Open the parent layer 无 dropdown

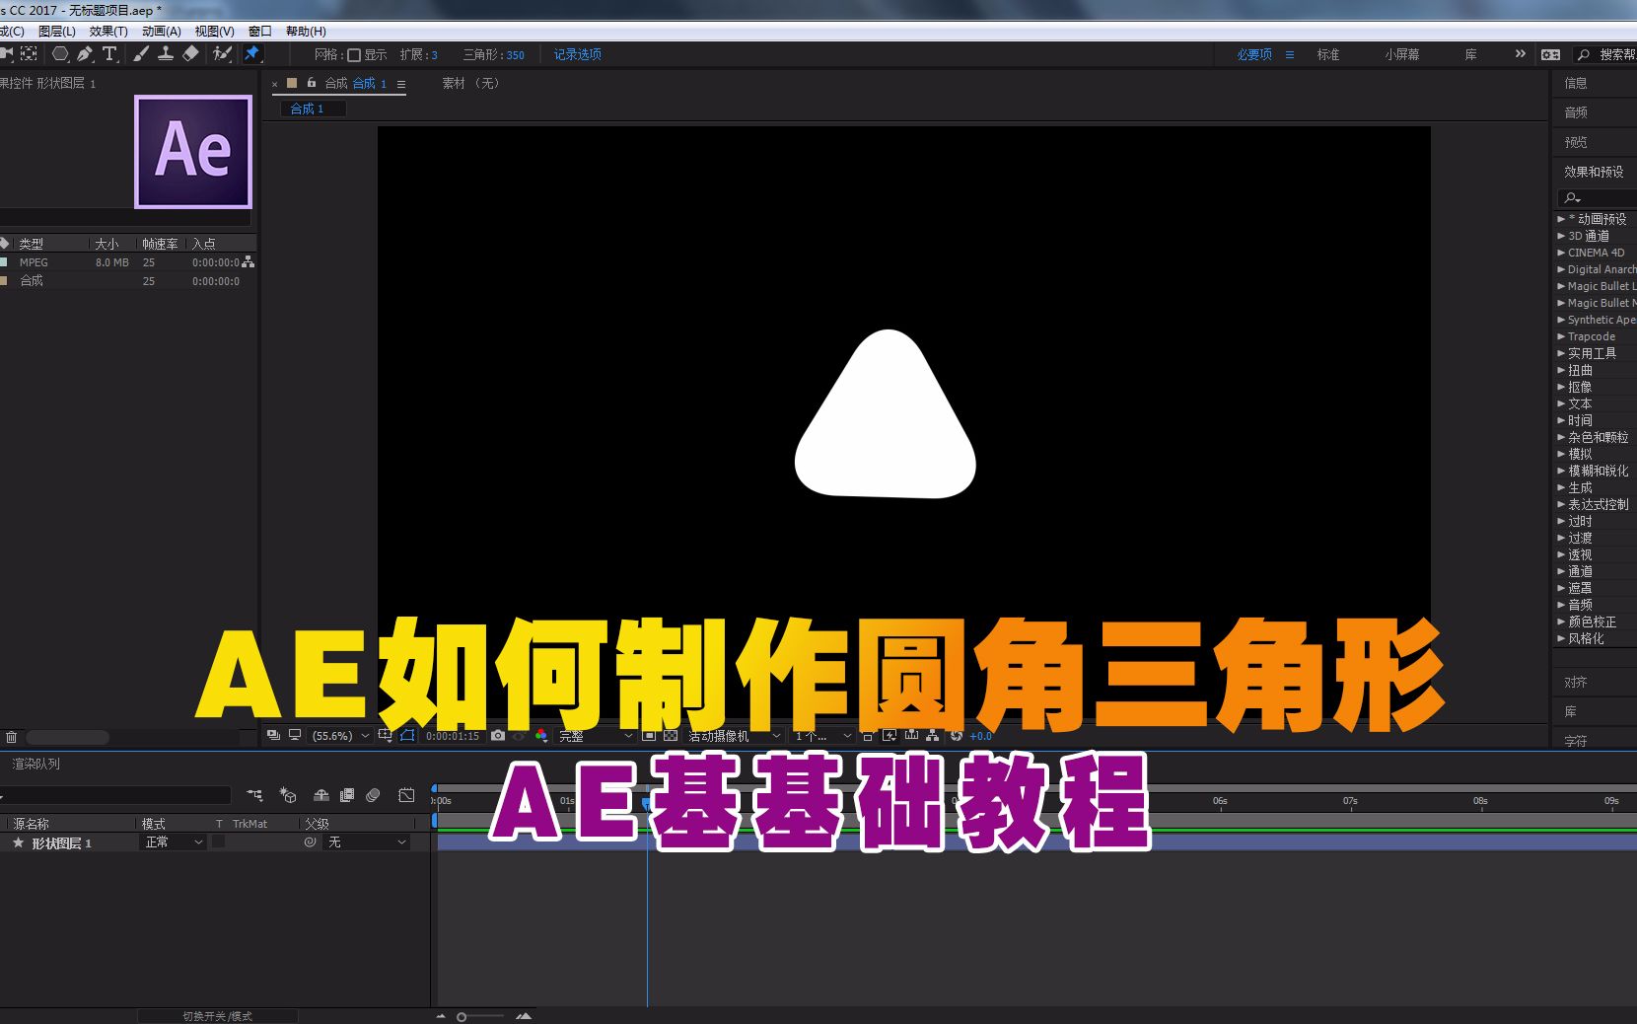365,842
